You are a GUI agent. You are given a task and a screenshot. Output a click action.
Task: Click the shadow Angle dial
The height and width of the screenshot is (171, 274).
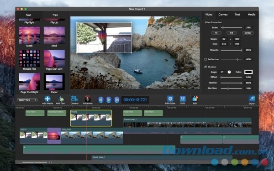click(x=229, y=72)
